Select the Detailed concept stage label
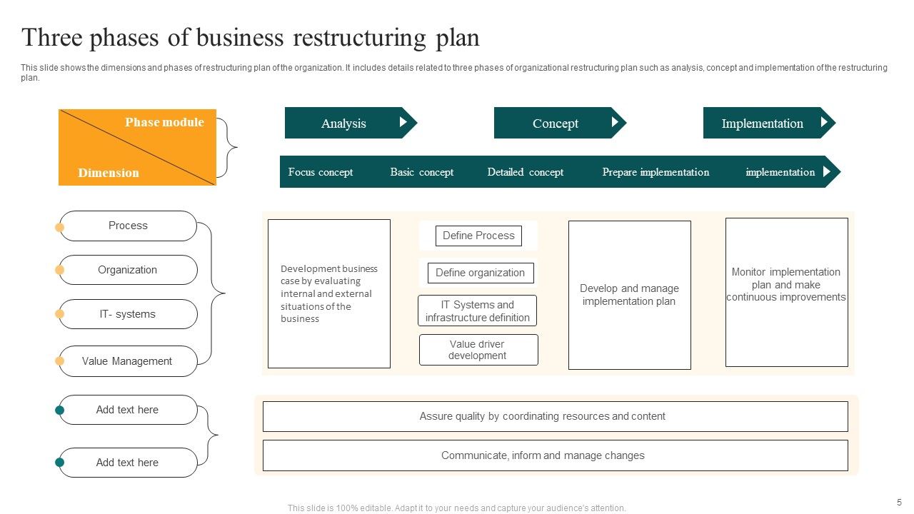 click(x=526, y=172)
